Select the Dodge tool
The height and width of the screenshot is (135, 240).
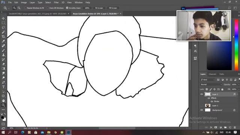(x=3, y=78)
